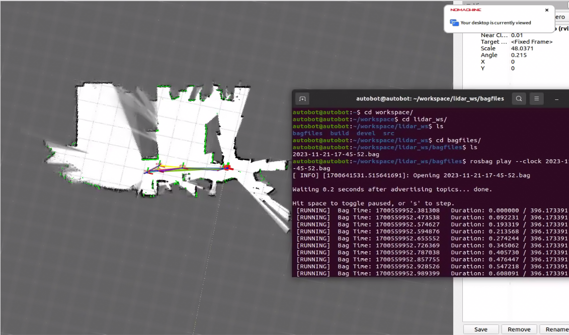Click the Near Clip value 0.01
The height and width of the screenshot is (335, 569).
[x=517, y=35]
